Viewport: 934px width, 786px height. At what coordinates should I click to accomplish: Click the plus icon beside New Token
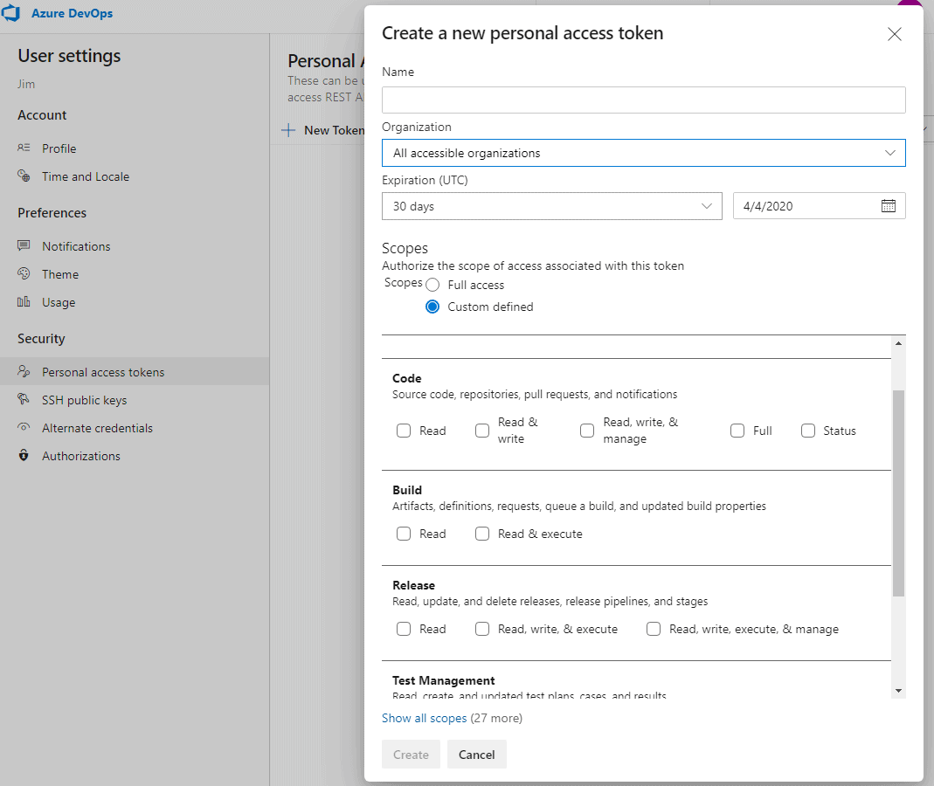click(288, 130)
